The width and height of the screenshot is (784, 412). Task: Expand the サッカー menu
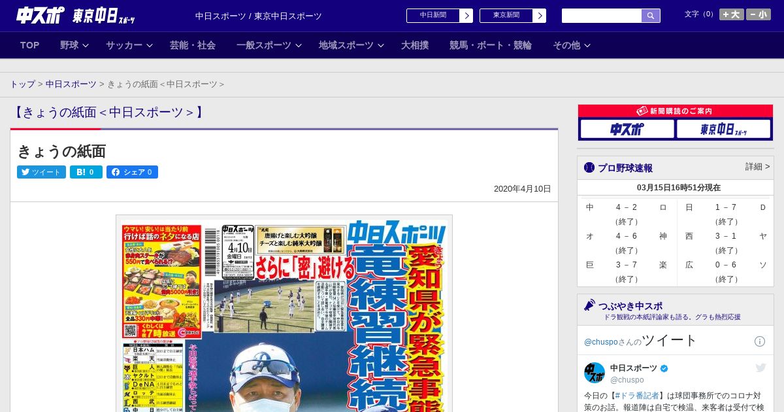(129, 45)
